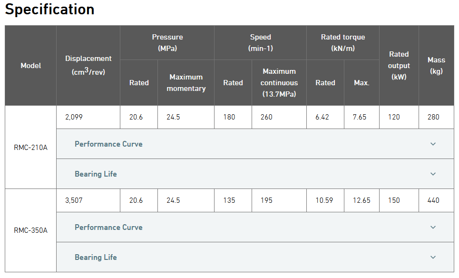Select rated output value '120'

coord(394,117)
